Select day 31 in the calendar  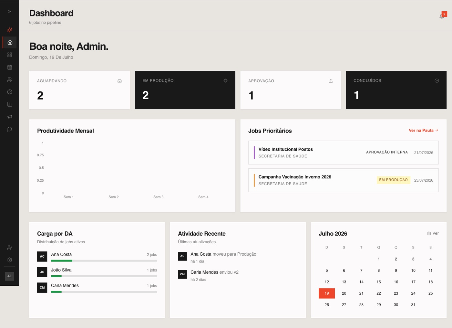[413, 305]
